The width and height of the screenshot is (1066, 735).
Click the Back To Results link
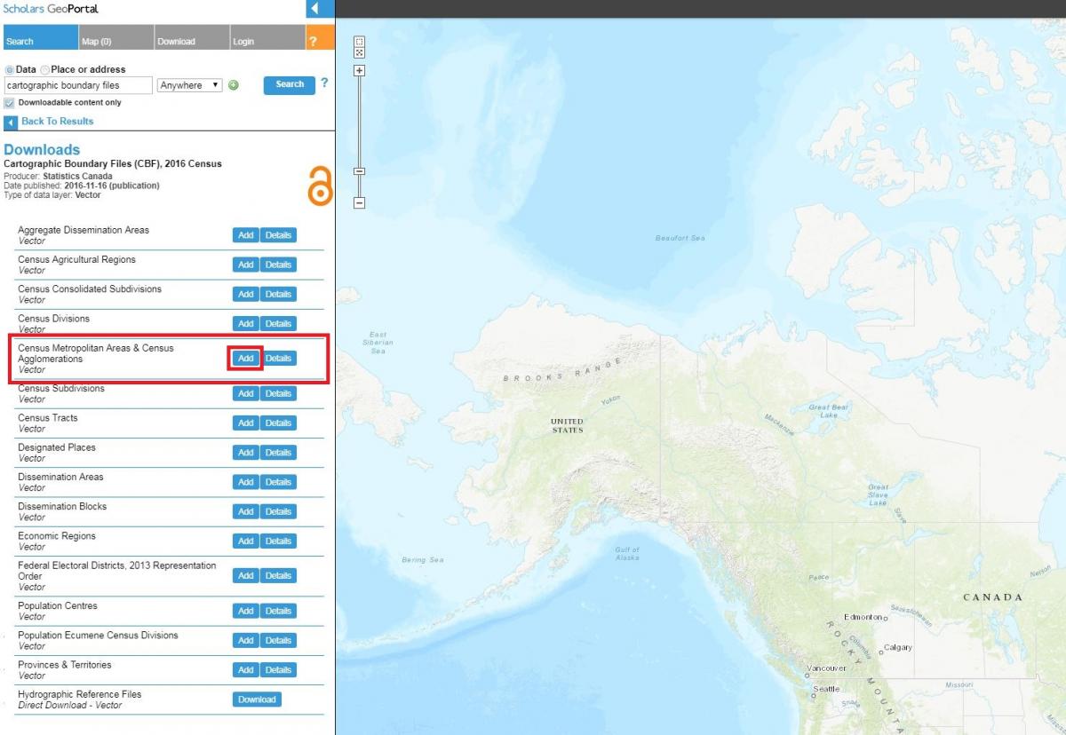(57, 122)
